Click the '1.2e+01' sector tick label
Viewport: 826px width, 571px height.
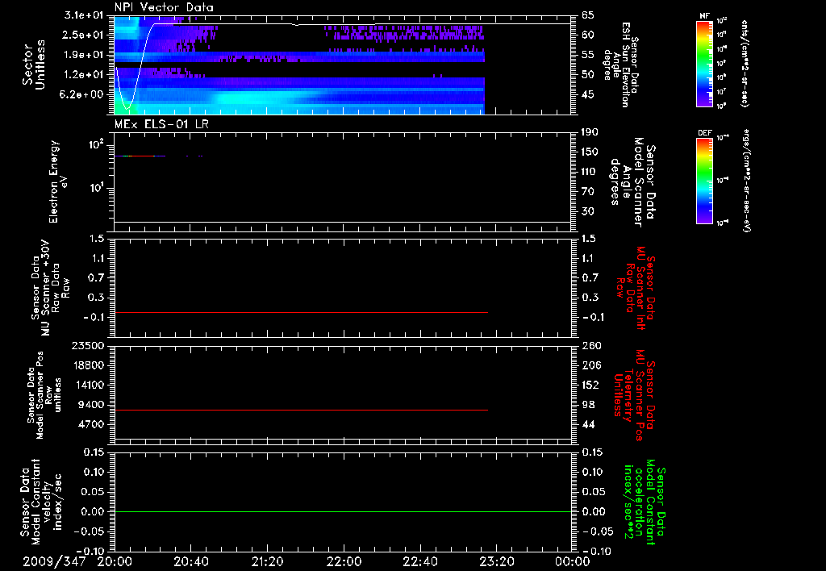pyautogui.click(x=84, y=75)
